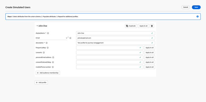Focus the consents input field
The height and width of the screenshot is (102, 206).
pos(110,53)
